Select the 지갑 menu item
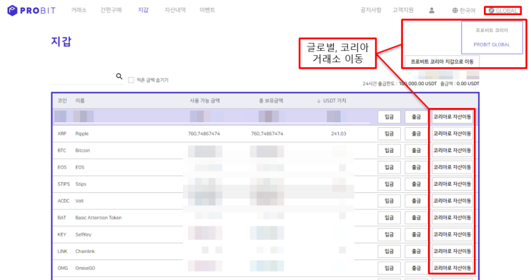Screen dimensions: 531x280 click(x=143, y=10)
